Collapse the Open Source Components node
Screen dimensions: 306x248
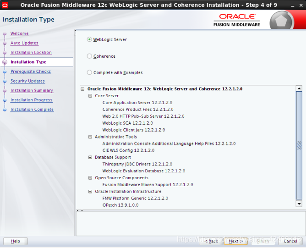[x=90, y=178]
